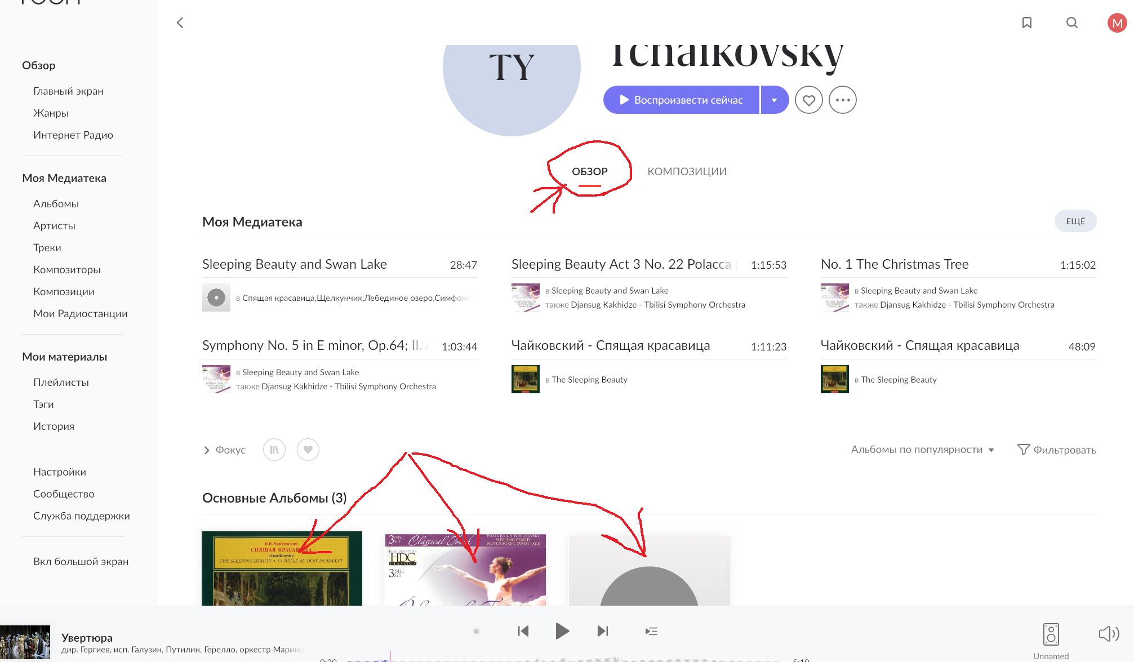Start playback with the play button
The image size is (1134, 662).
pos(562,631)
